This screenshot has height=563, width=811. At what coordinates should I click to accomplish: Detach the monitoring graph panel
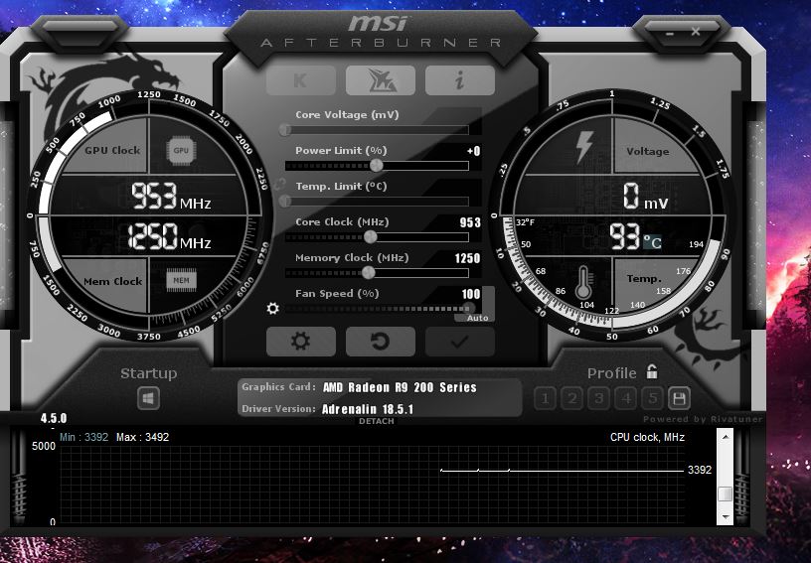377,421
